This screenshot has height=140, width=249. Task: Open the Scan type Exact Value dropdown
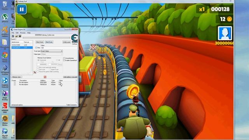(x=52, y=51)
